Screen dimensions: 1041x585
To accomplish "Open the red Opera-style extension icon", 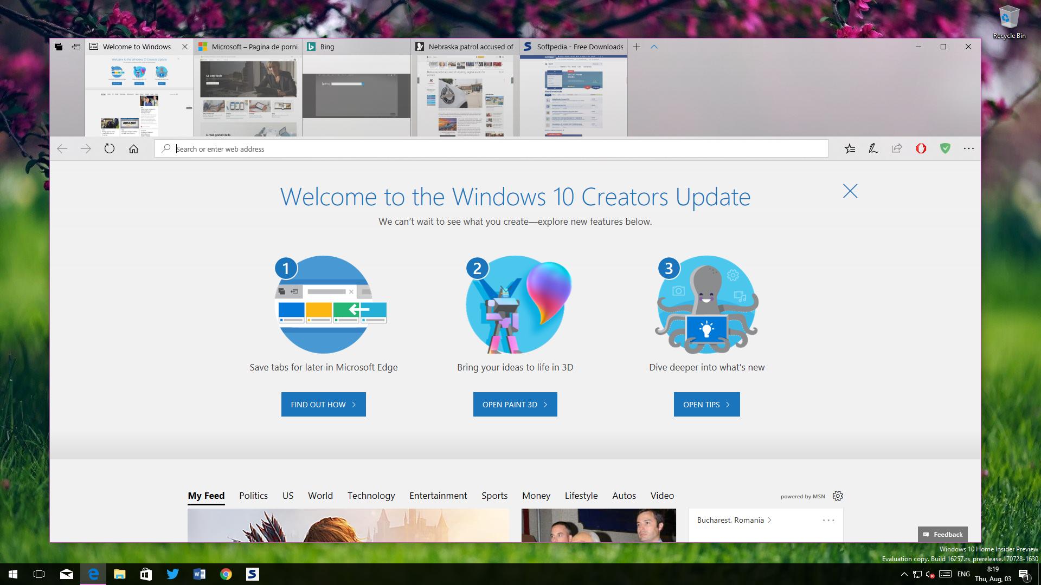I will pos(921,148).
